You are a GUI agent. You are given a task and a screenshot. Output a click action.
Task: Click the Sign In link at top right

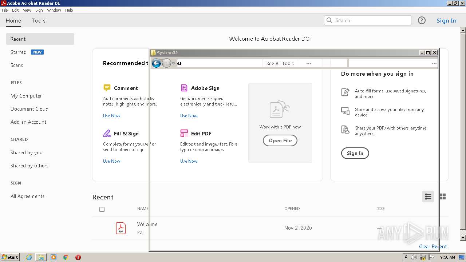coord(446,20)
